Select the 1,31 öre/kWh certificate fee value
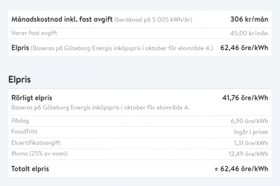This screenshot has height=186, width=280. pyautogui.click(x=251, y=143)
